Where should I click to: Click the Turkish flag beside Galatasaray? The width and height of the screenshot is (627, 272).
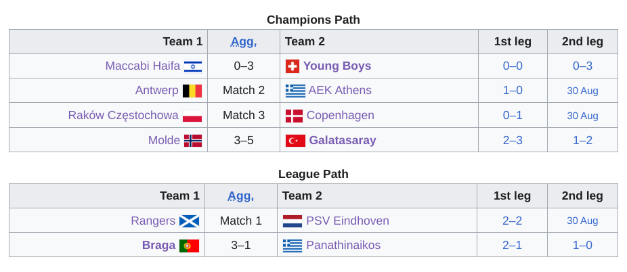coord(295,141)
